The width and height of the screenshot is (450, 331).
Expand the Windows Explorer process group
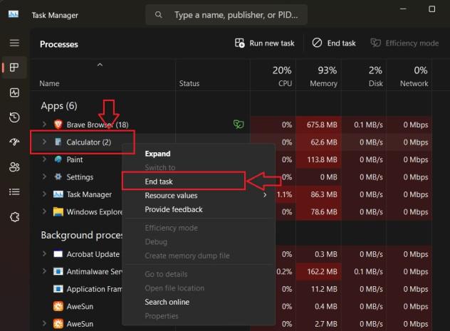click(x=44, y=211)
